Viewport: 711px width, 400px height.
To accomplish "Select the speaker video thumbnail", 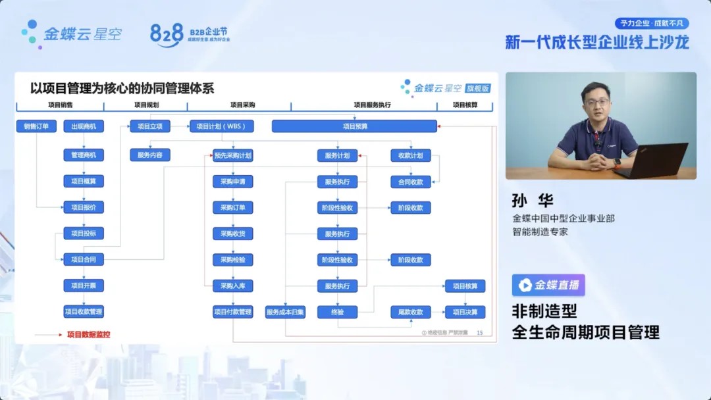I will coord(601,126).
